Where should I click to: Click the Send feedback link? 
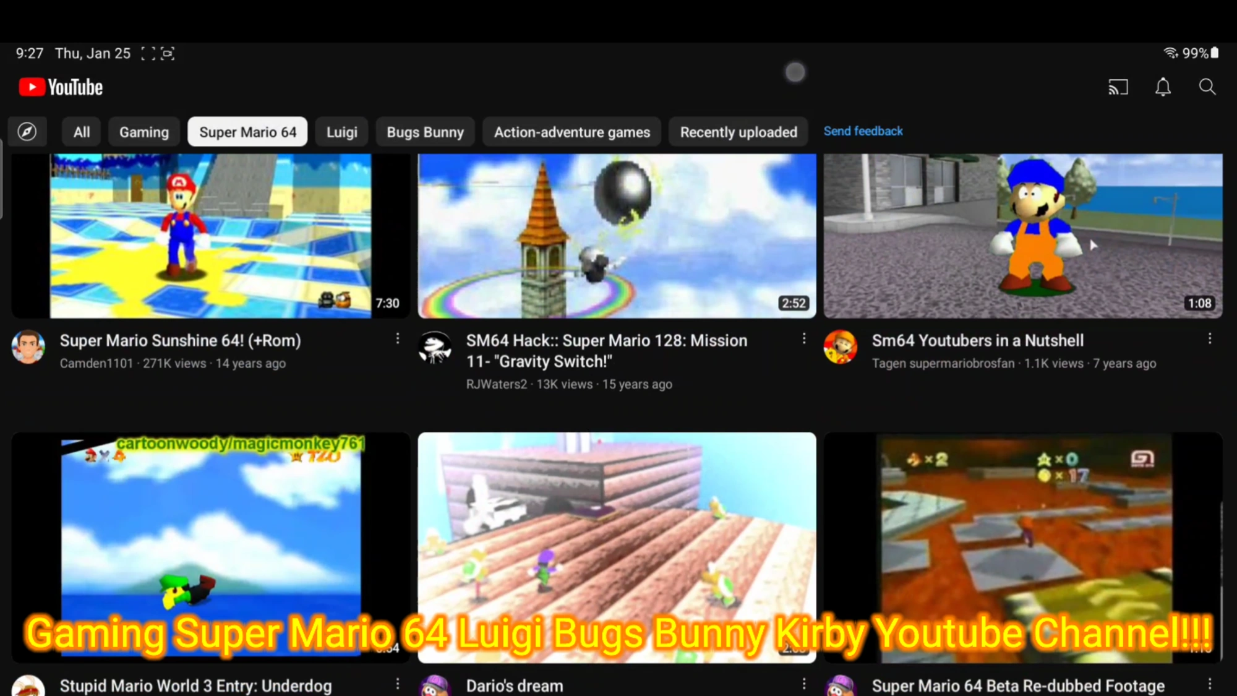pos(863,131)
